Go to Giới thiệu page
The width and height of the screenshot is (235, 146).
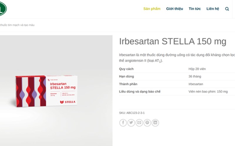click(x=174, y=9)
